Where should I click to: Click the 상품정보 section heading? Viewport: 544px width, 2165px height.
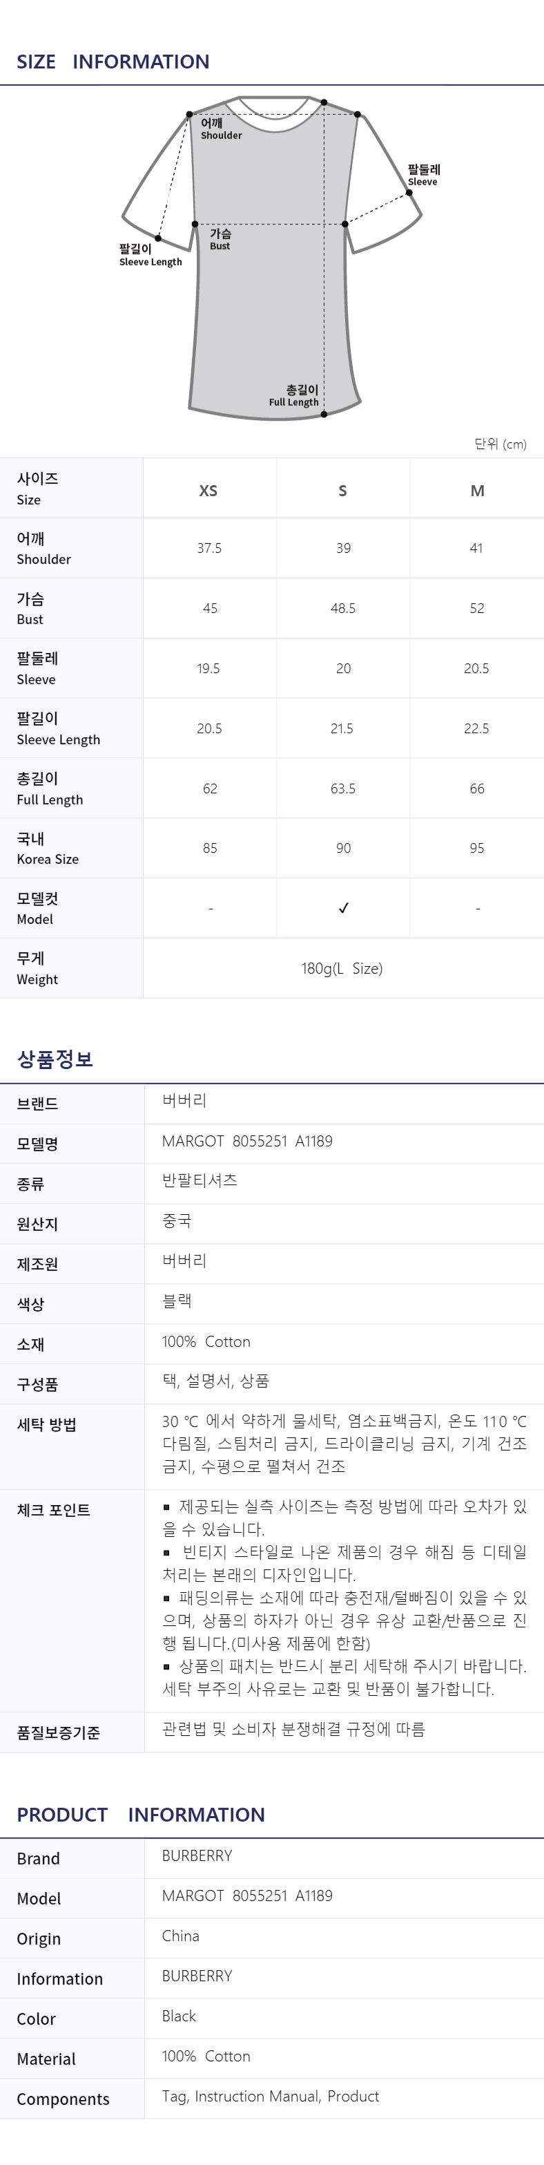55,1059
